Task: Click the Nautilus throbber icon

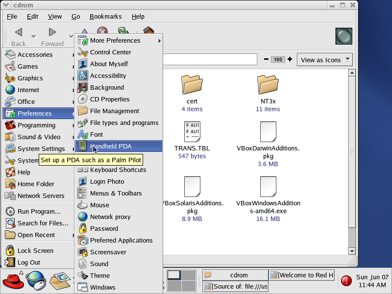Action: point(344,36)
